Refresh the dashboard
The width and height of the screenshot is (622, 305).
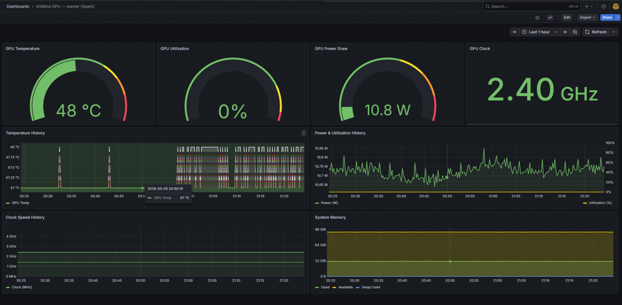point(596,32)
